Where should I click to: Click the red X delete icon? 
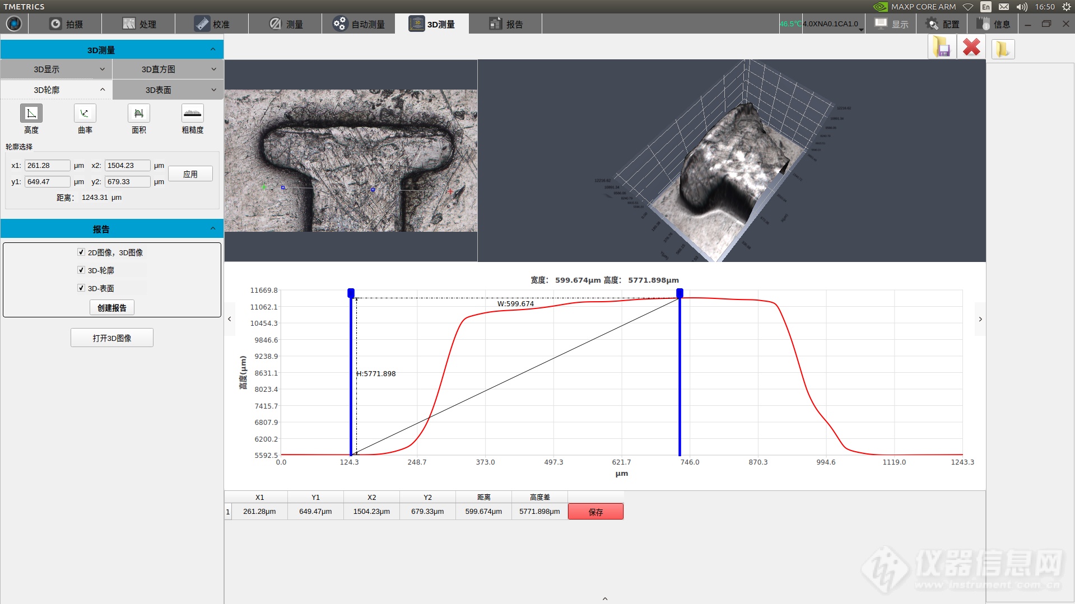click(x=972, y=48)
